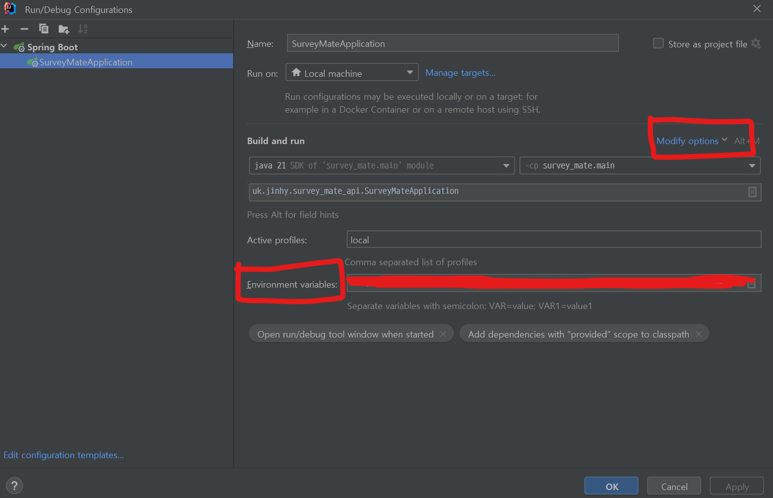
Task: Open the environment variables editor icon
Action: tap(752, 284)
